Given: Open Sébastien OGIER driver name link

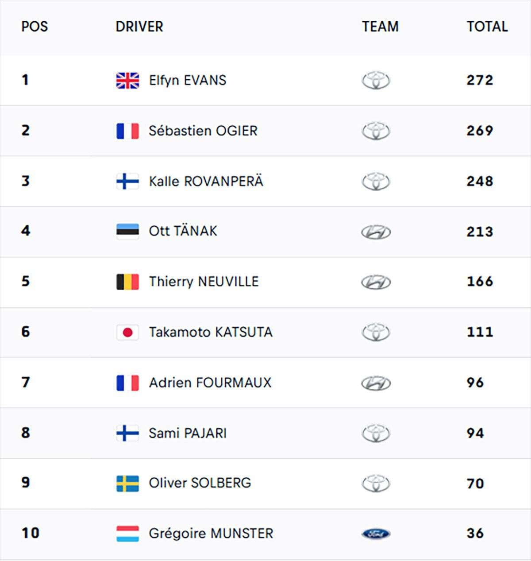Looking at the screenshot, I should pos(203,131).
